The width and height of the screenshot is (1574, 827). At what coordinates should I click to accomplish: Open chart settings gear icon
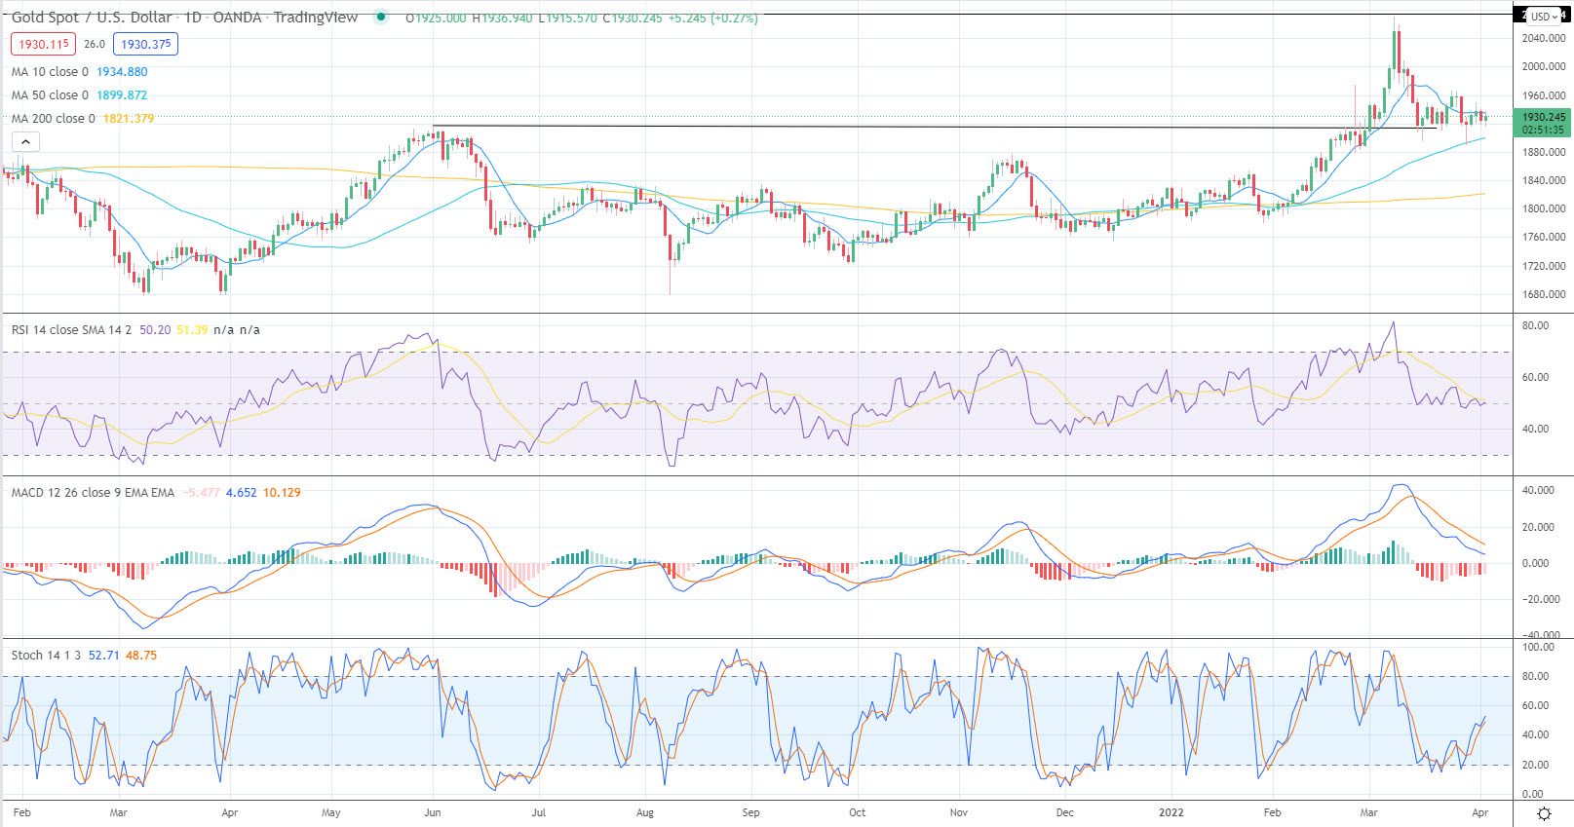point(1544,813)
